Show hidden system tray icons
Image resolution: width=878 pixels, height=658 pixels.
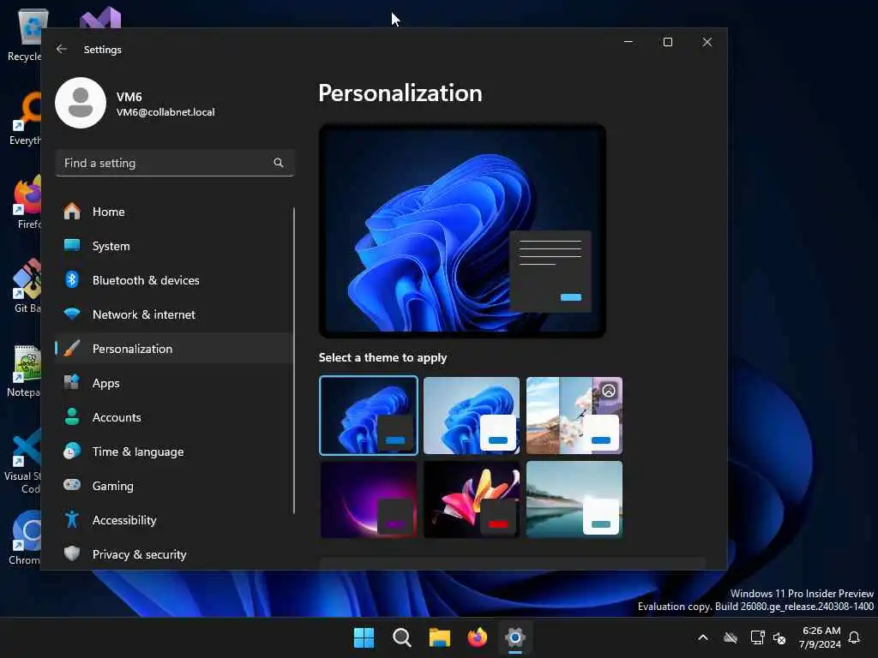click(703, 637)
